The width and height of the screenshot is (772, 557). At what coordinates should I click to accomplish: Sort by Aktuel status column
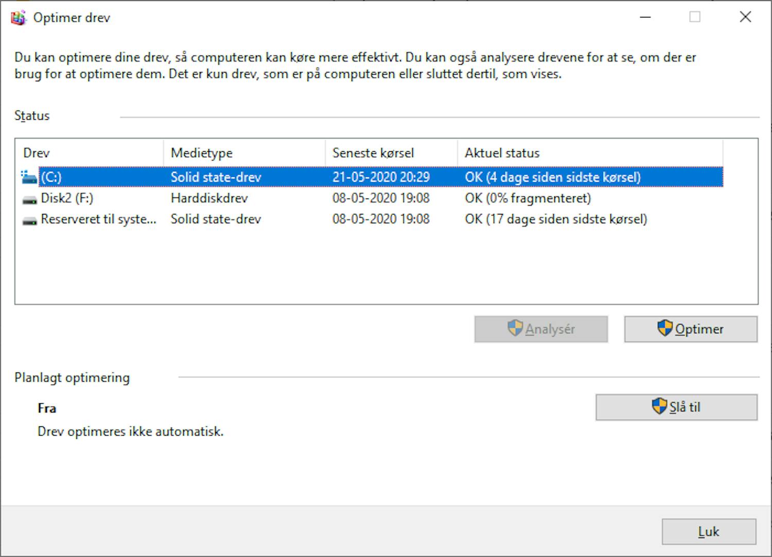click(502, 153)
